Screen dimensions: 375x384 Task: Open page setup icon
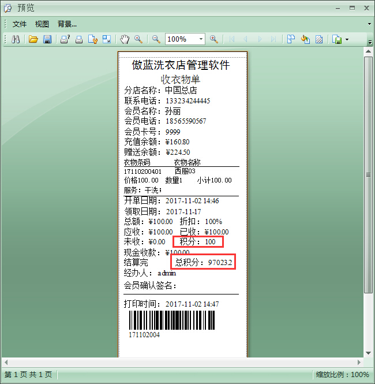(x=93, y=39)
